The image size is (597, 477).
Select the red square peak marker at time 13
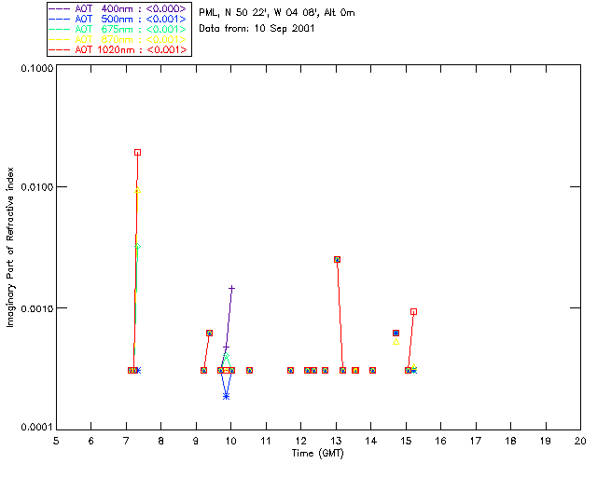(x=337, y=259)
